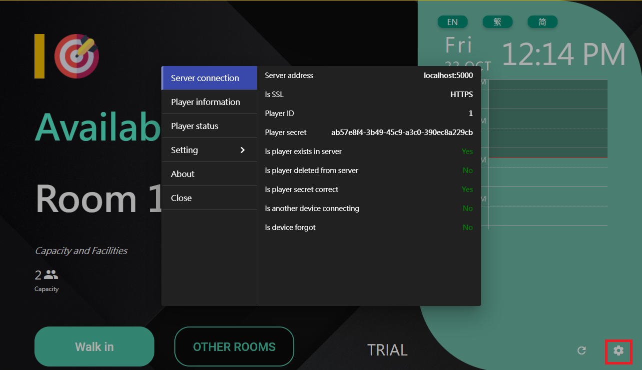Switch language to Simplified Chinese 简
Image resolution: width=642 pixels, height=370 pixels.
pyautogui.click(x=542, y=22)
